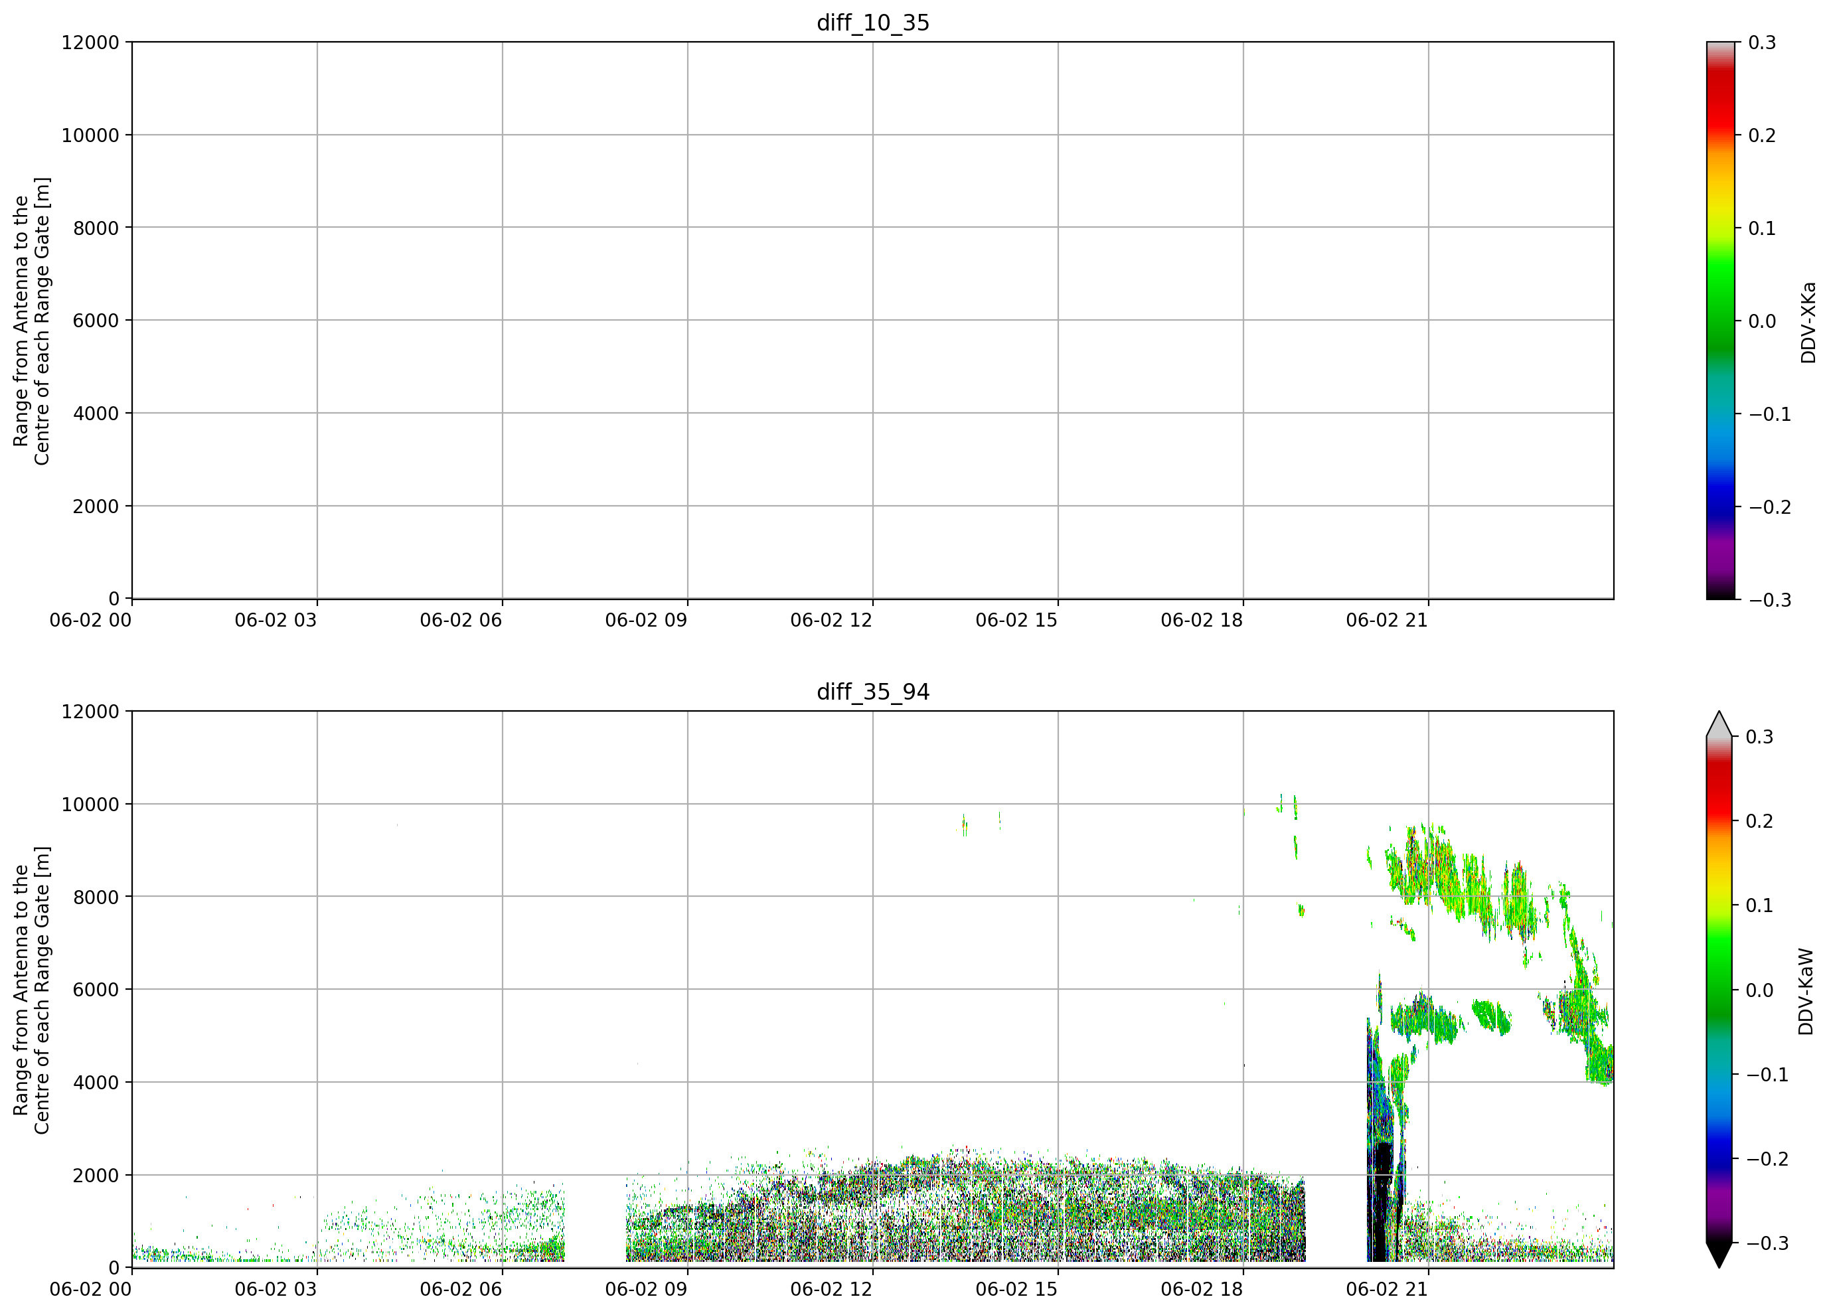Viewport: 1831px width, 1313px height.
Task: Click the 0.0 tick on DDV-XKa colorbar
Action: click(x=1763, y=321)
